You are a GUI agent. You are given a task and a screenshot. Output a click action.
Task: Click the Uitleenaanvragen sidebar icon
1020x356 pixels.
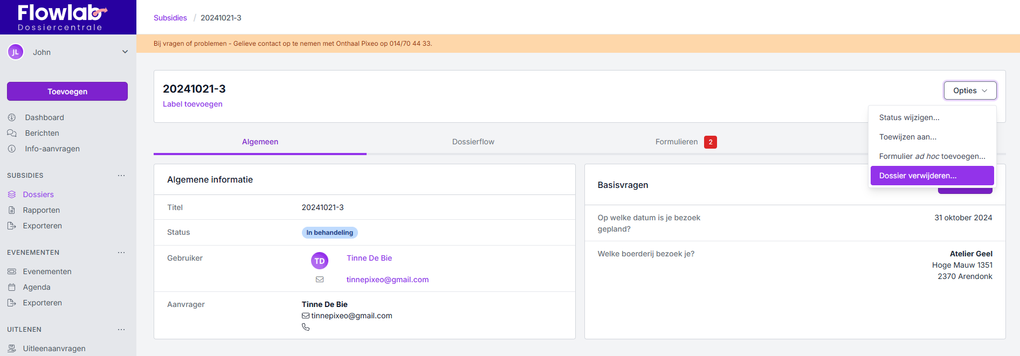tap(12, 348)
